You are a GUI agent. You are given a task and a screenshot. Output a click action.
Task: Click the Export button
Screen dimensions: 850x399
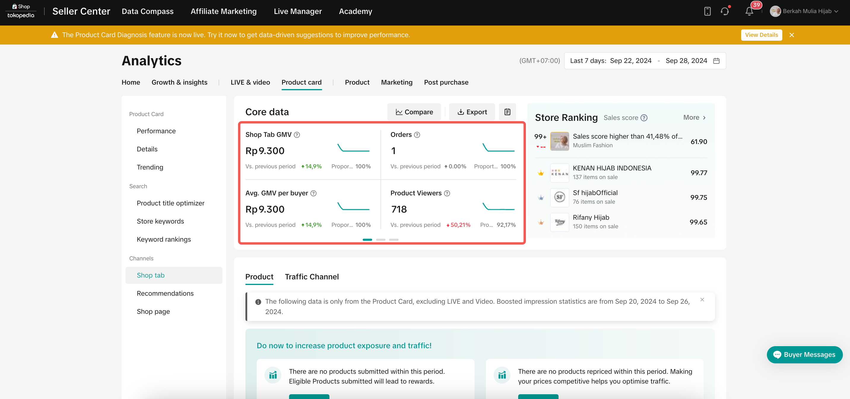[472, 112]
